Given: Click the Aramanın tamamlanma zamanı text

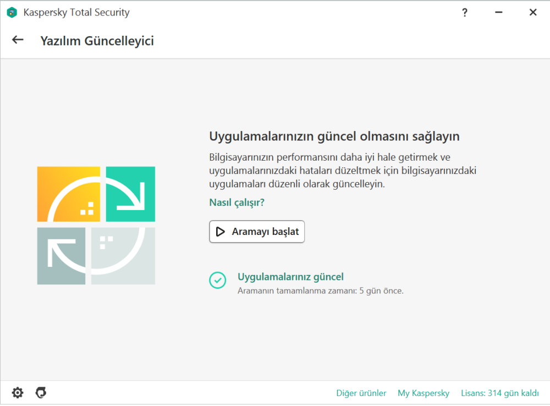Looking at the screenshot, I should pyautogui.click(x=320, y=290).
